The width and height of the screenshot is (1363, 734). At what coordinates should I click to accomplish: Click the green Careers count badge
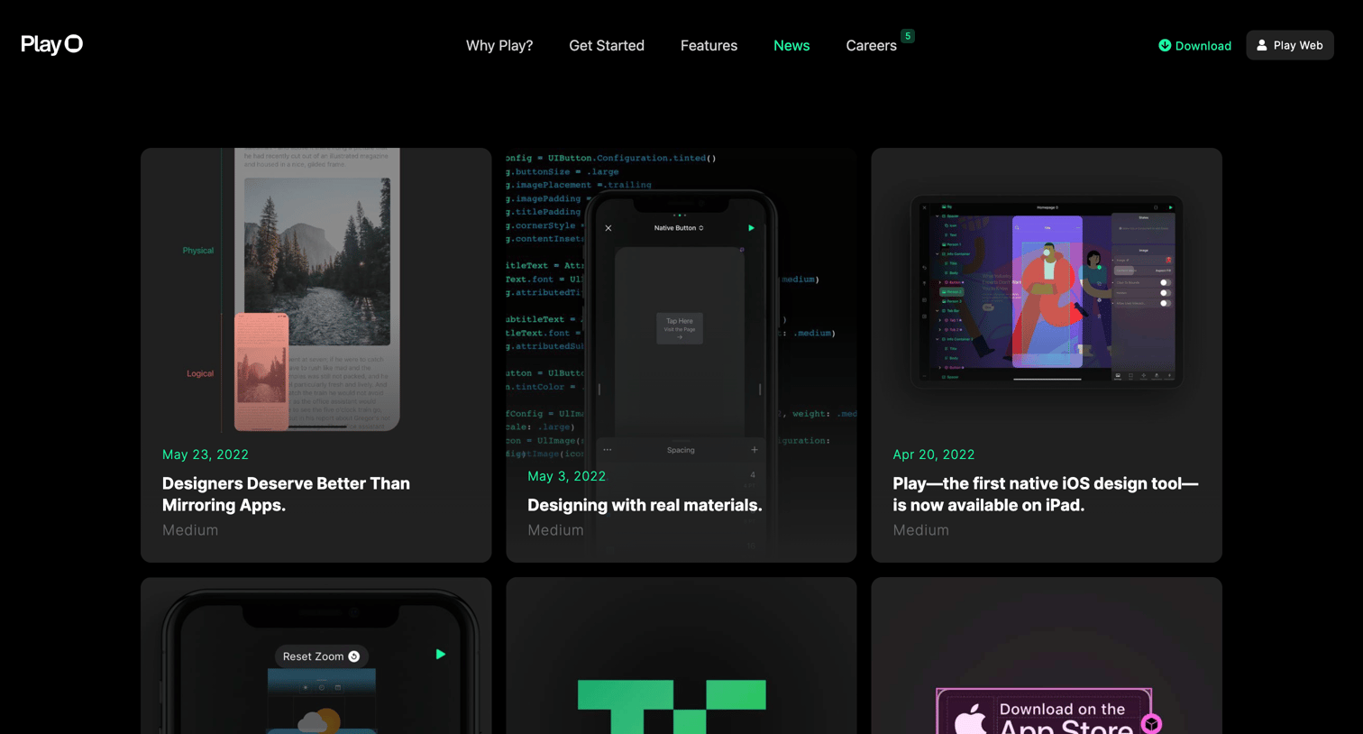908,36
